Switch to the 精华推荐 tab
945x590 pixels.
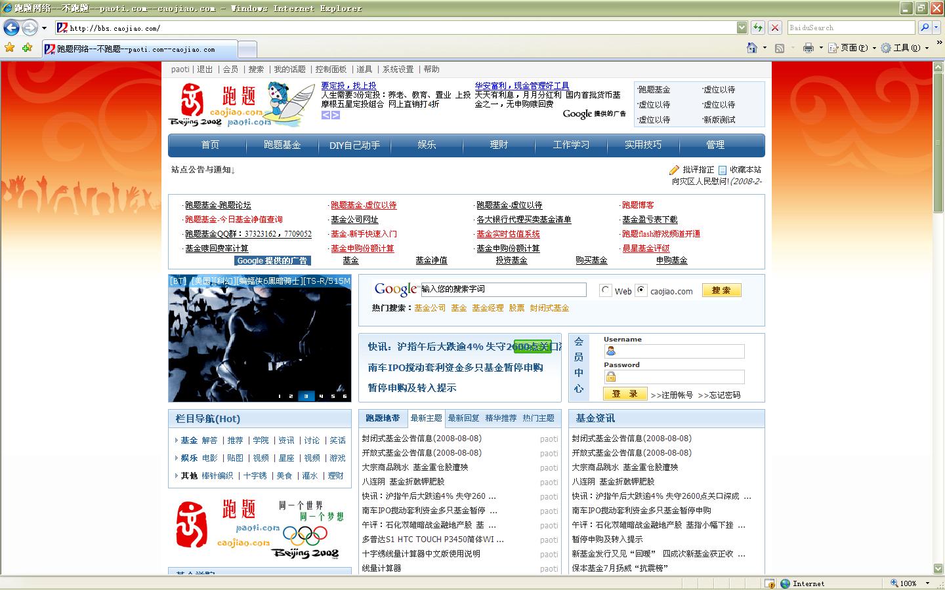coord(501,418)
